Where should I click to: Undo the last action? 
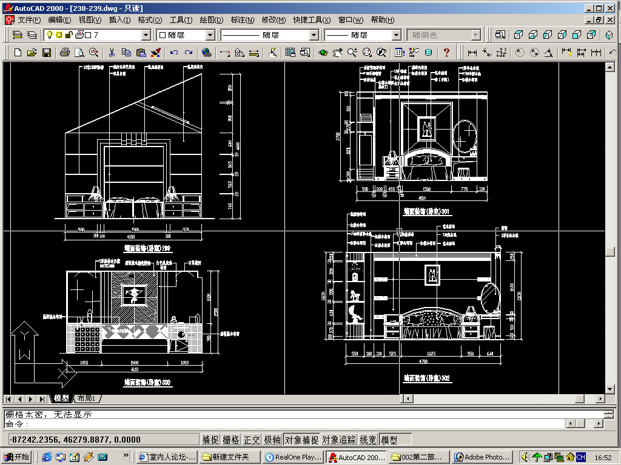pyautogui.click(x=173, y=52)
